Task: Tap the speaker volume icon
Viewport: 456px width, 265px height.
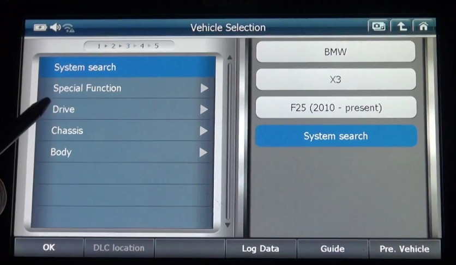Action: 55,28
